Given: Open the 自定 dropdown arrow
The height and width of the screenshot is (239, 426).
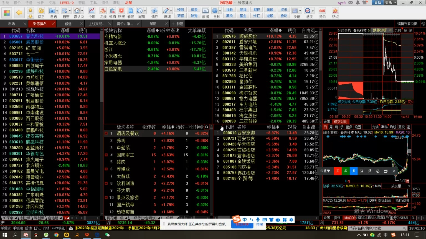Looking at the screenshot, I should tap(70, 11).
